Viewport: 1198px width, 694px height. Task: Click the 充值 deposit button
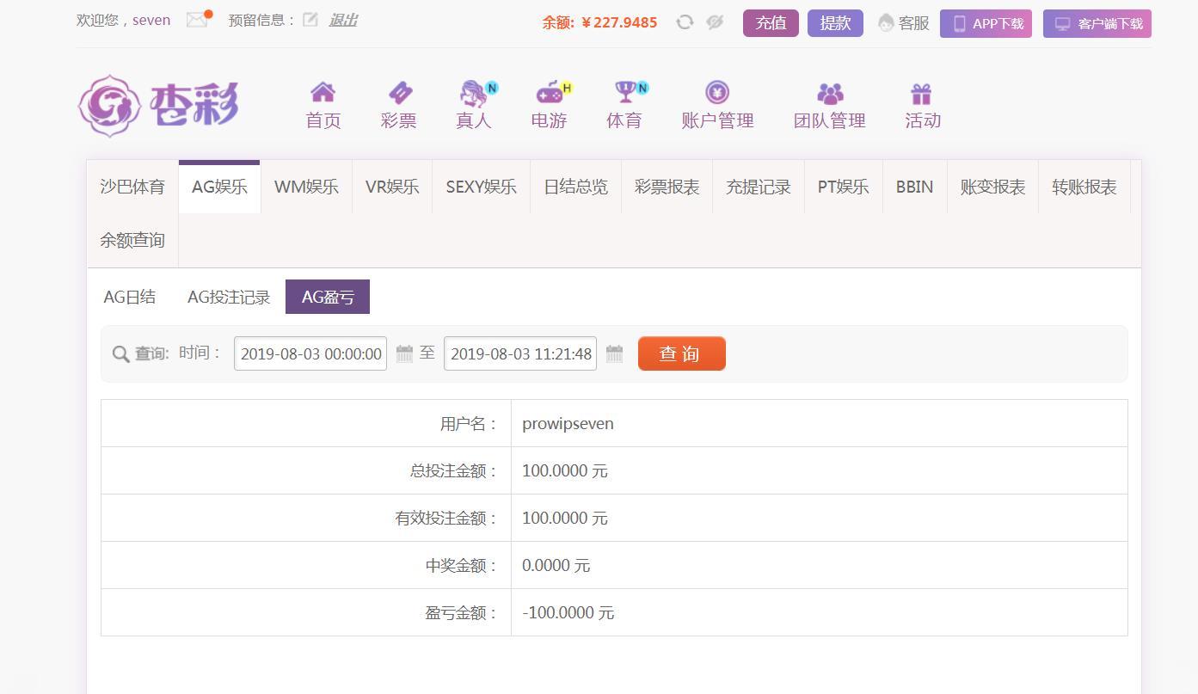[771, 23]
